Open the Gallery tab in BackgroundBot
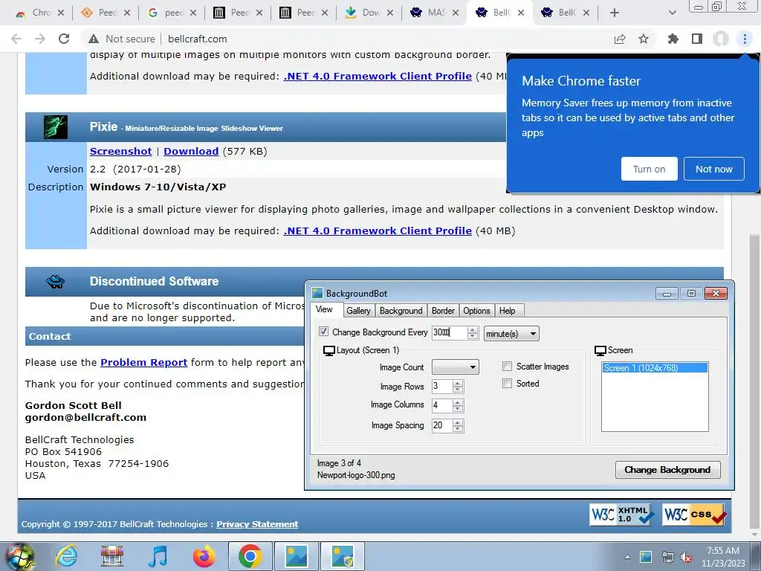Screen dimensions: 761x571 (358, 311)
